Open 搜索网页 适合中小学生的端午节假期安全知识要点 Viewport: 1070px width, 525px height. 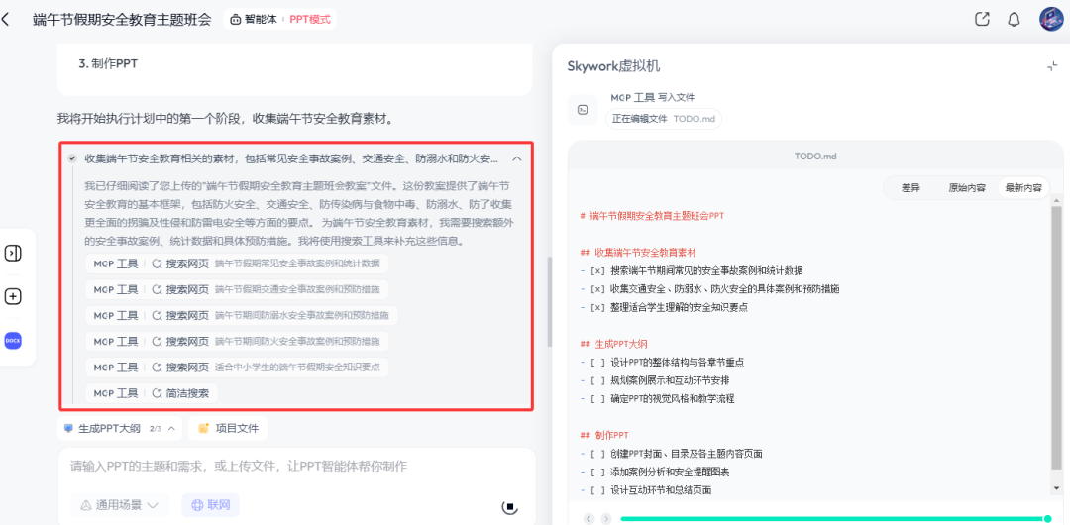point(237,367)
